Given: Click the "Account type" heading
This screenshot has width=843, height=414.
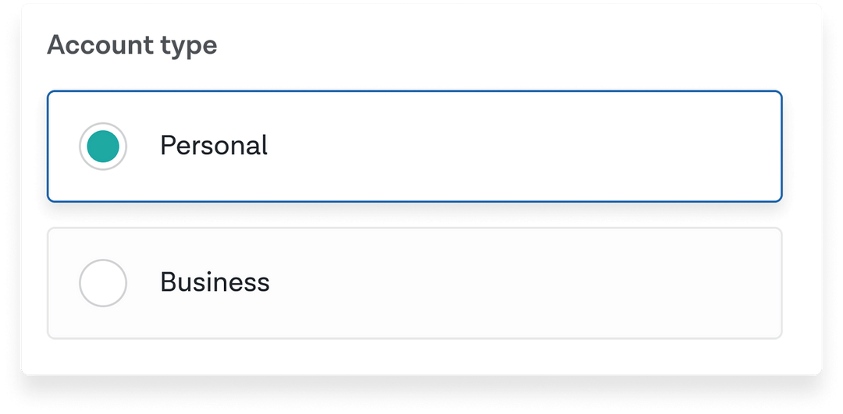Looking at the screenshot, I should [x=132, y=45].
